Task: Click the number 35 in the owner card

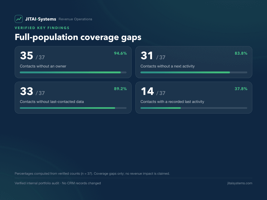Action: coord(26,56)
